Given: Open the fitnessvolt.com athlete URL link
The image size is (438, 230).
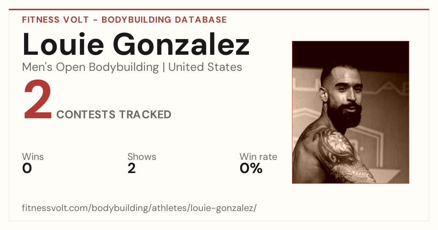Looking at the screenshot, I should (139, 208).
